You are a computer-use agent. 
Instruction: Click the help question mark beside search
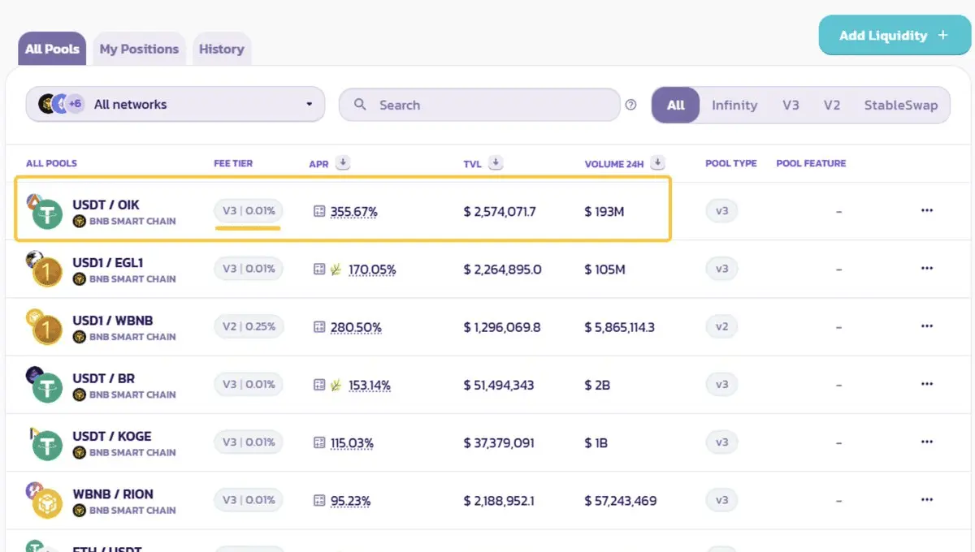point(630,105)
